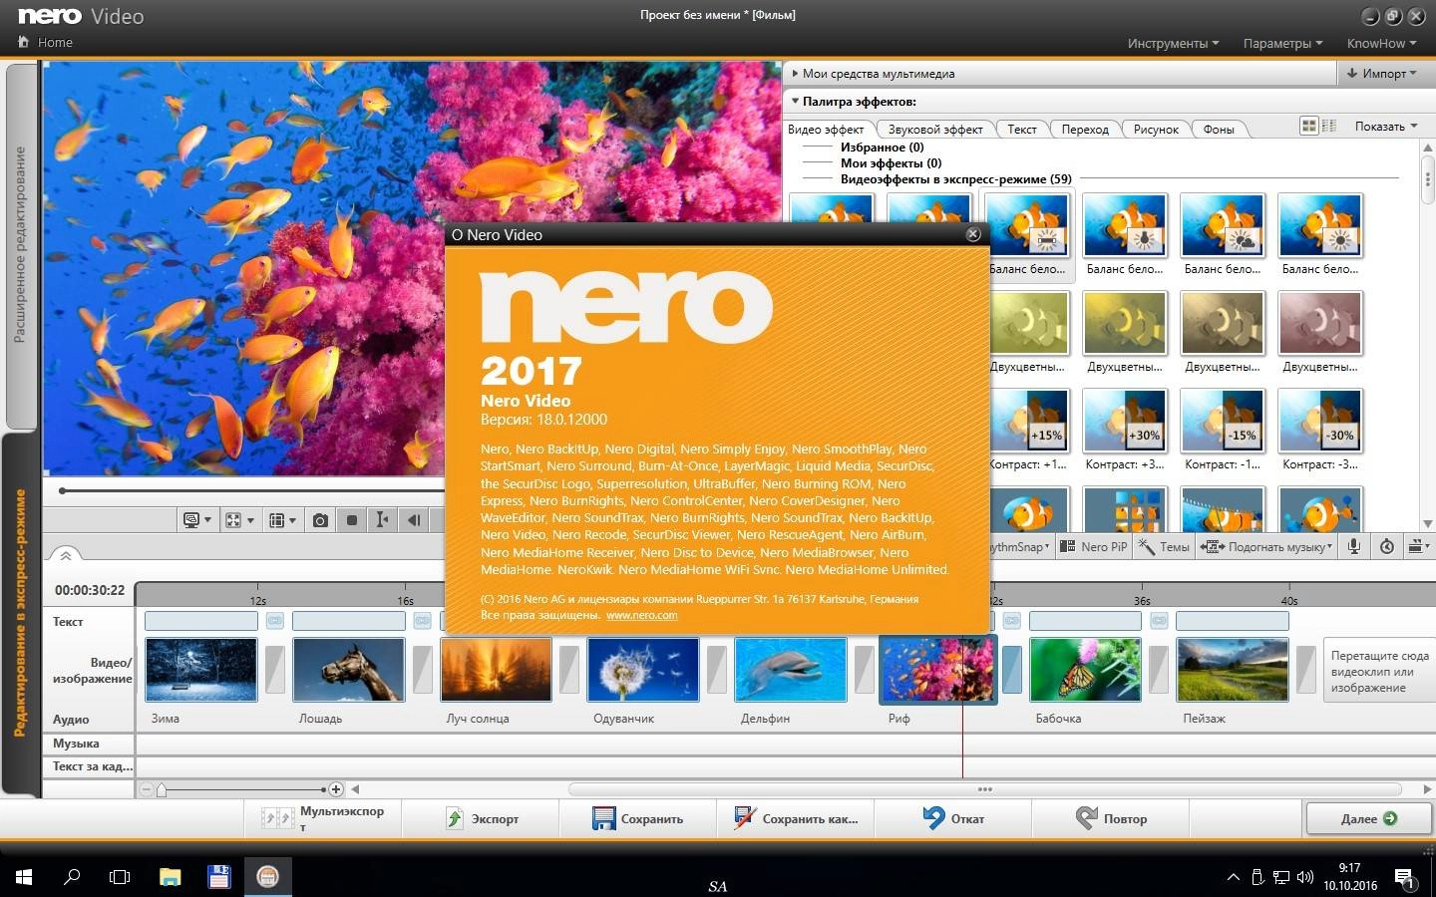This screenshot has height=897, width=1436.
Task: Open the Импорт dropdown
Action: [1381, 73]
